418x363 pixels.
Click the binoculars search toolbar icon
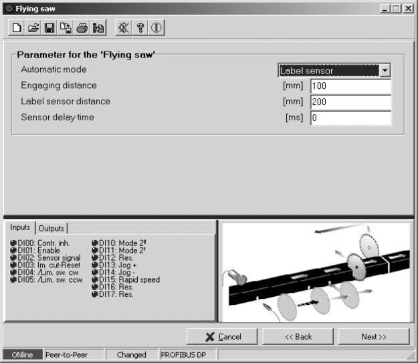click(98, 27)
